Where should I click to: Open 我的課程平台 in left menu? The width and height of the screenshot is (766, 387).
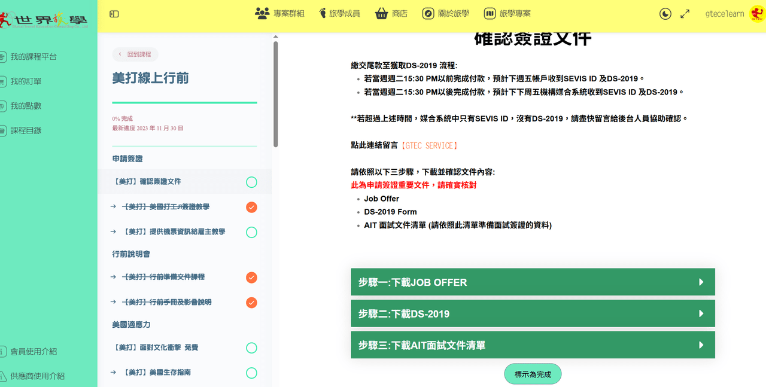click(x=34, y=57)
